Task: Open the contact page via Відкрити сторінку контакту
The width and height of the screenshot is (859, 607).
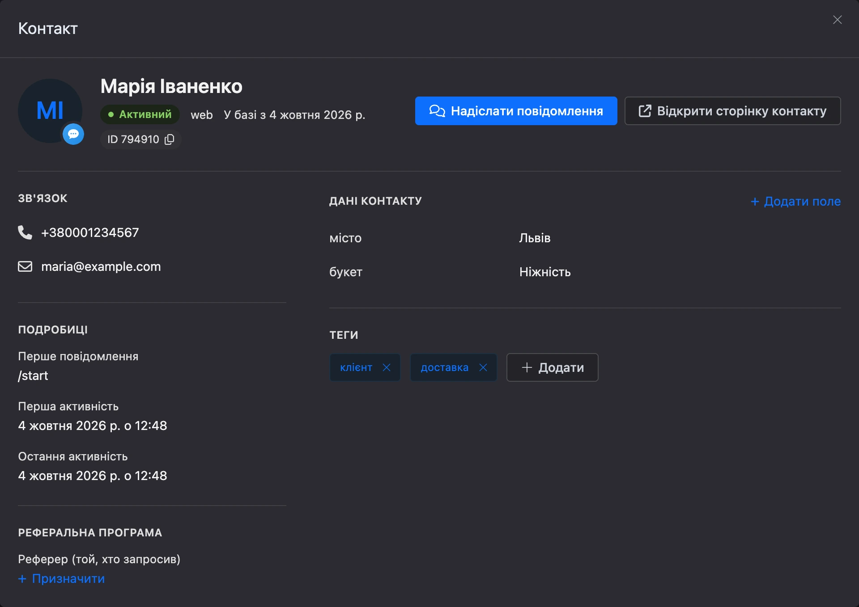Action: click(x=733, y=111)
